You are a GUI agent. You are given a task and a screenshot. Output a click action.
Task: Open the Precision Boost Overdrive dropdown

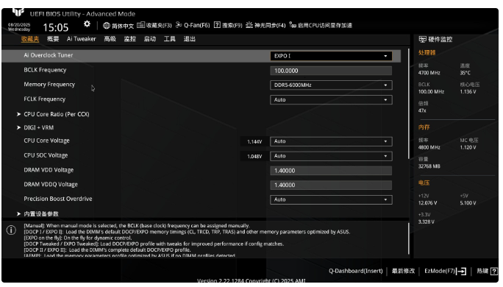331,199
